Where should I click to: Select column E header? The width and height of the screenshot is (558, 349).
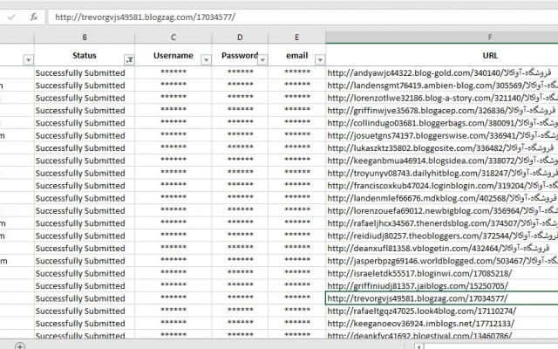(296, 37)
